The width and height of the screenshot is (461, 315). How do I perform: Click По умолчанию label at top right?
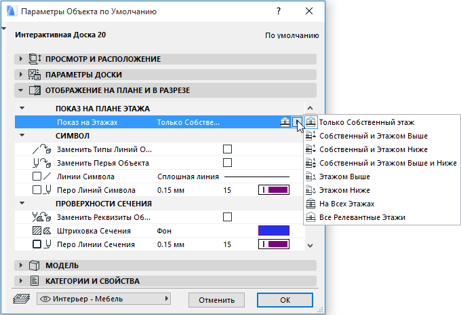click(x=292, y=35)
